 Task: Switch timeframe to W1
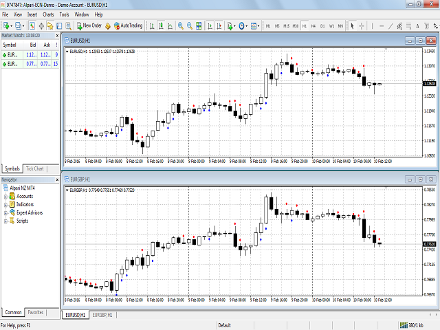(331, 26)
